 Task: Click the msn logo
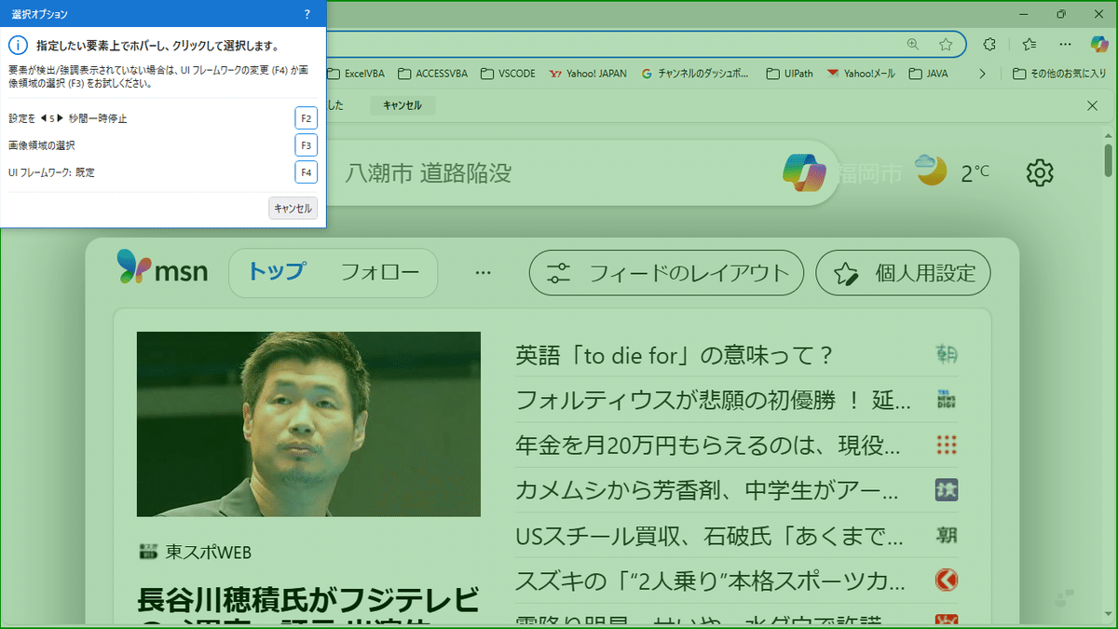click(x=162, y=267)
